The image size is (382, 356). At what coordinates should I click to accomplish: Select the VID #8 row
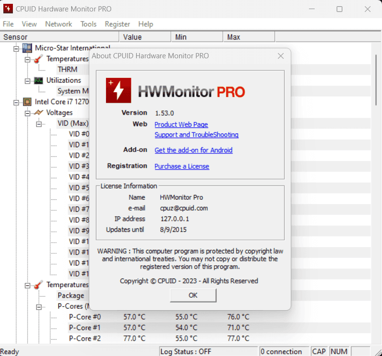tap(79, 220)
